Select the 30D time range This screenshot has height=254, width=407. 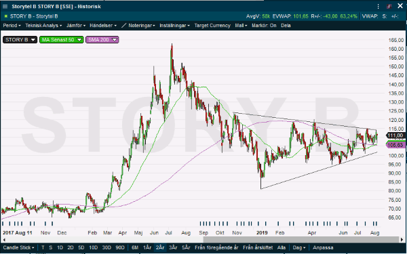tap(106, 248)
